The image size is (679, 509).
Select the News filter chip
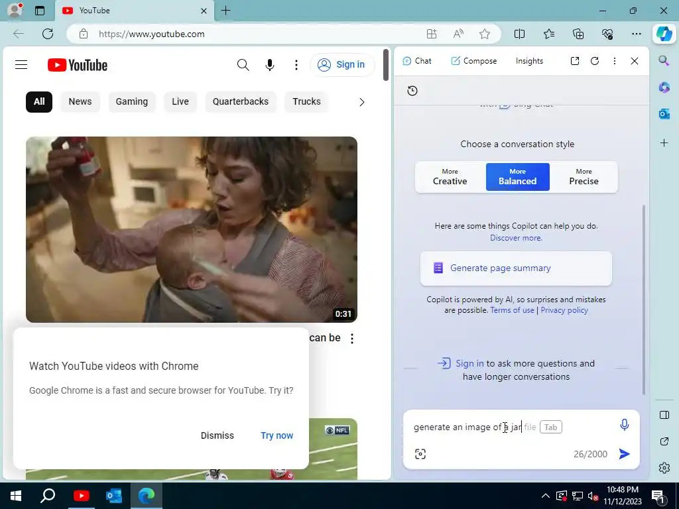click(x=80, y=101)
